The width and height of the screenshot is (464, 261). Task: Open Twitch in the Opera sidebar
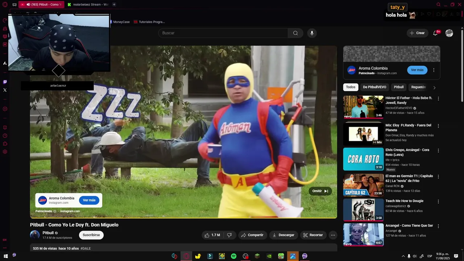coord(5,82)
